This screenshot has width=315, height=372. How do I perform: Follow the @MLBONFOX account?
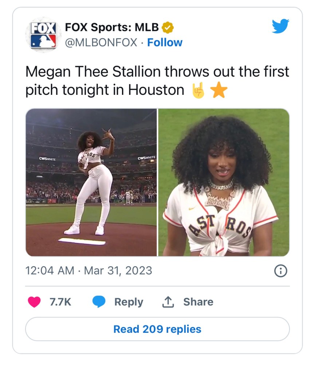click(165, 43)
